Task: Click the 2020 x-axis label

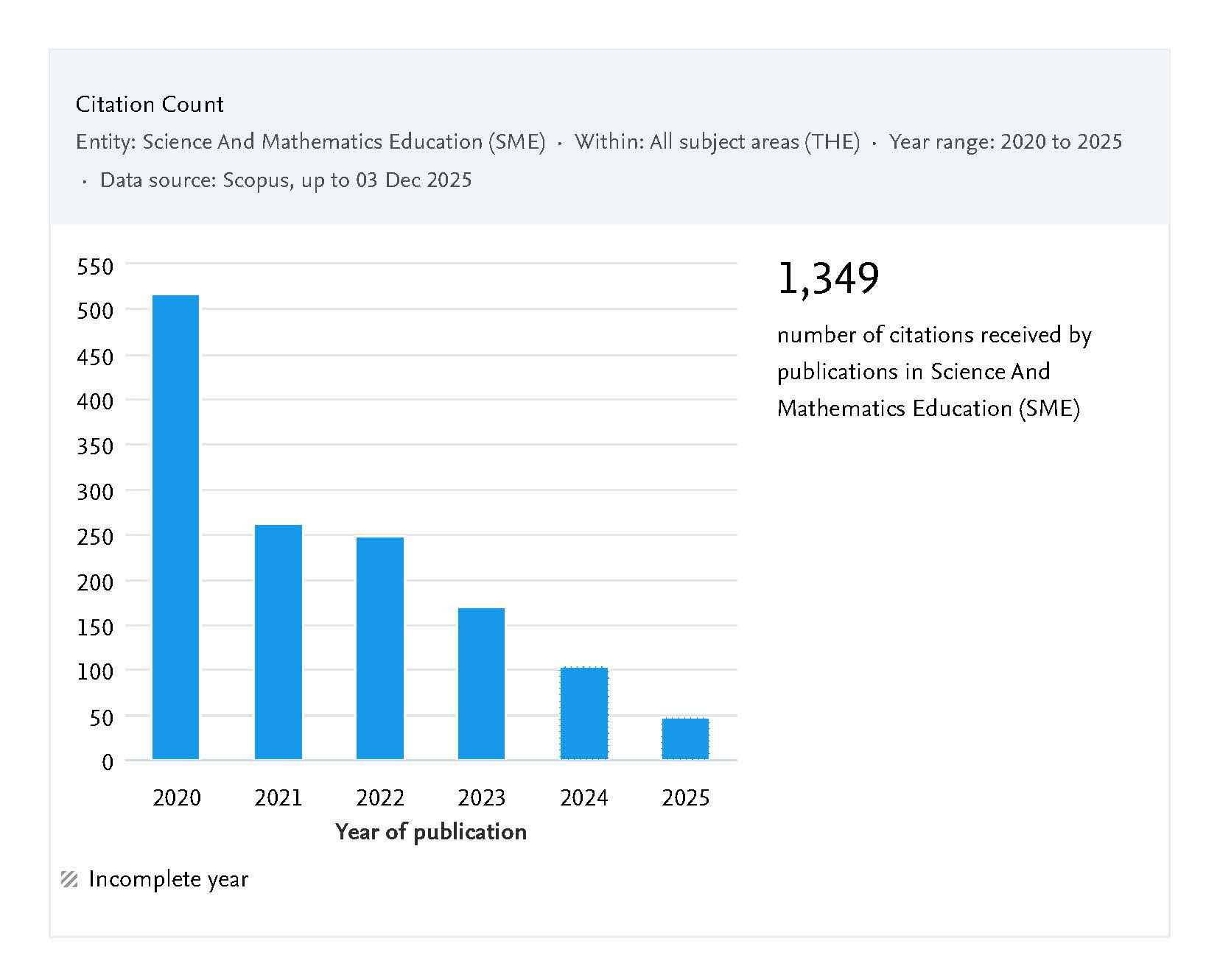Action: [176, 798]
